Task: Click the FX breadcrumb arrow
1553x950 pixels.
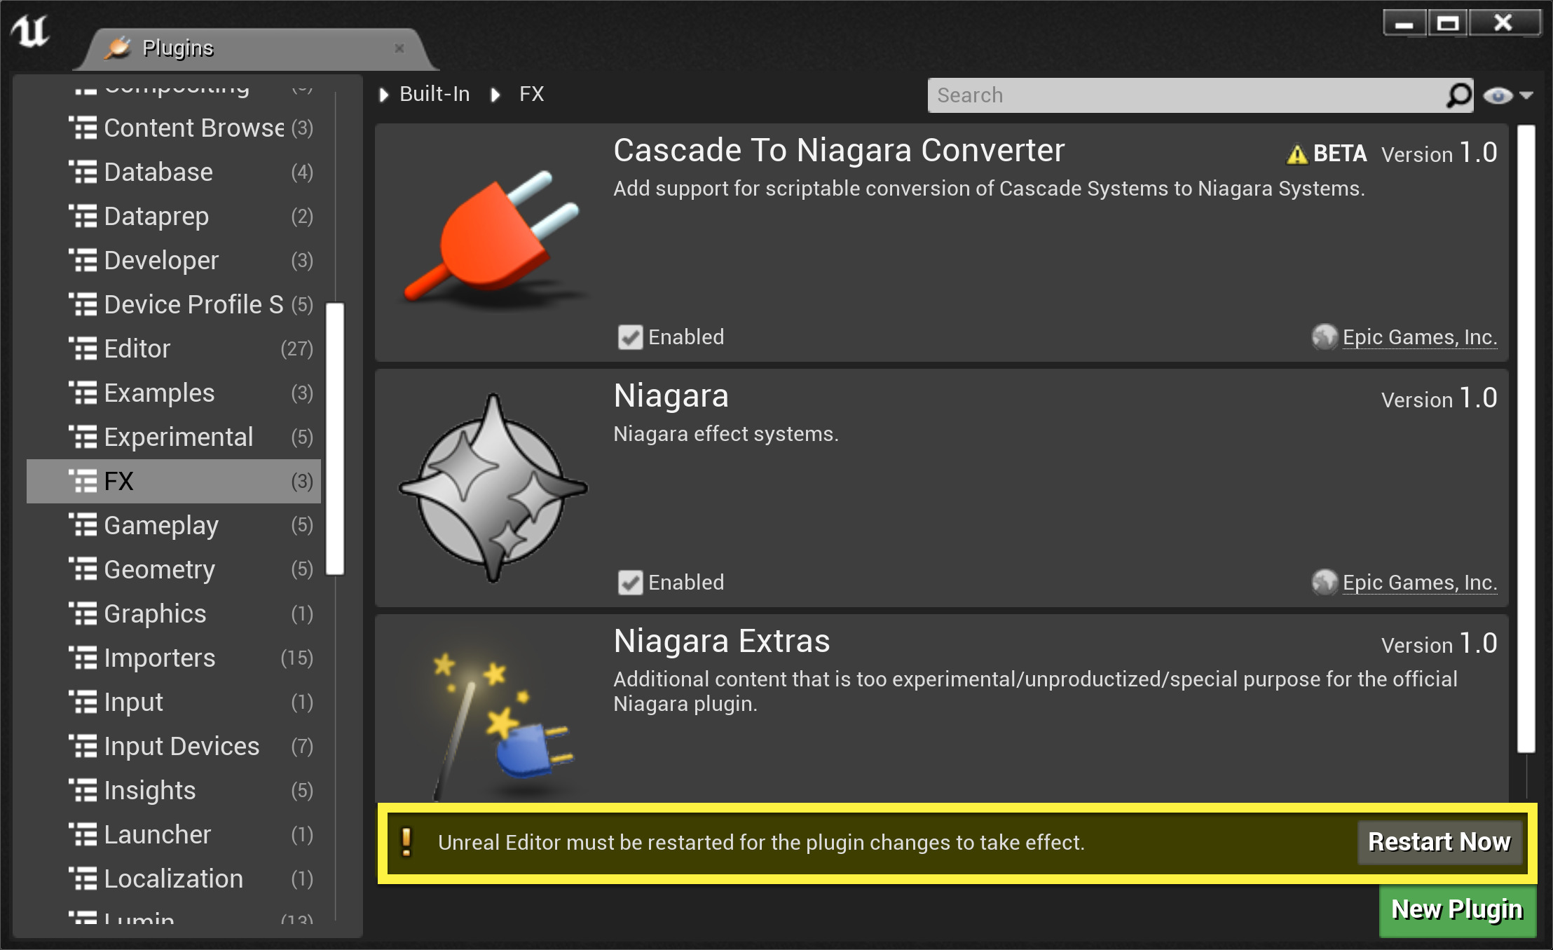Action: click(495, 95)
